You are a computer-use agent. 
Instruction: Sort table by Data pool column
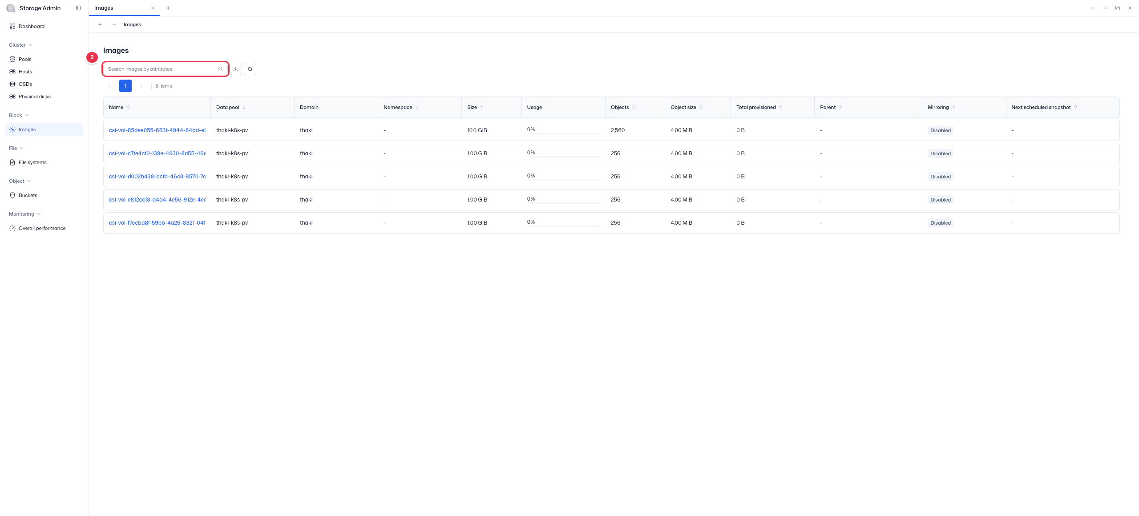click(x=244, y=107)
